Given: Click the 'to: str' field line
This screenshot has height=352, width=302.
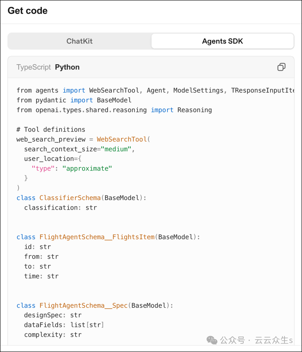Looking at the screenshot, I should [x=37, y=266].
